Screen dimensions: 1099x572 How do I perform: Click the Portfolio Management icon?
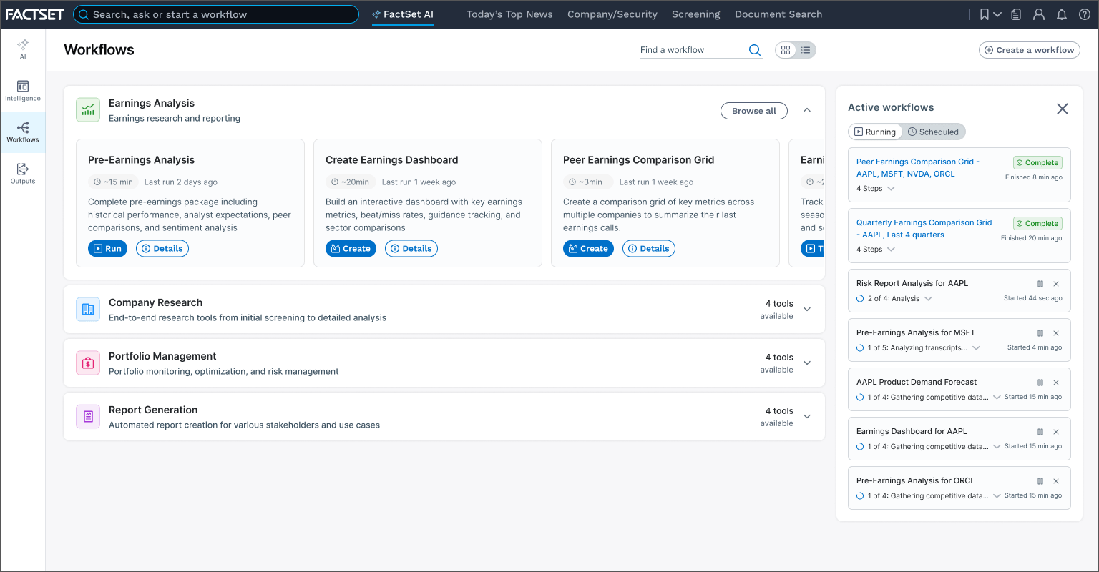(88, 363)
